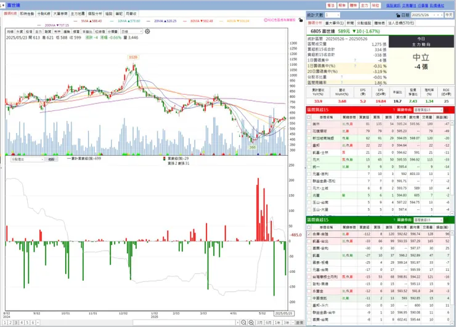
Task: Click the help mark in 區間買超15 header
Action: pos(394,110)
